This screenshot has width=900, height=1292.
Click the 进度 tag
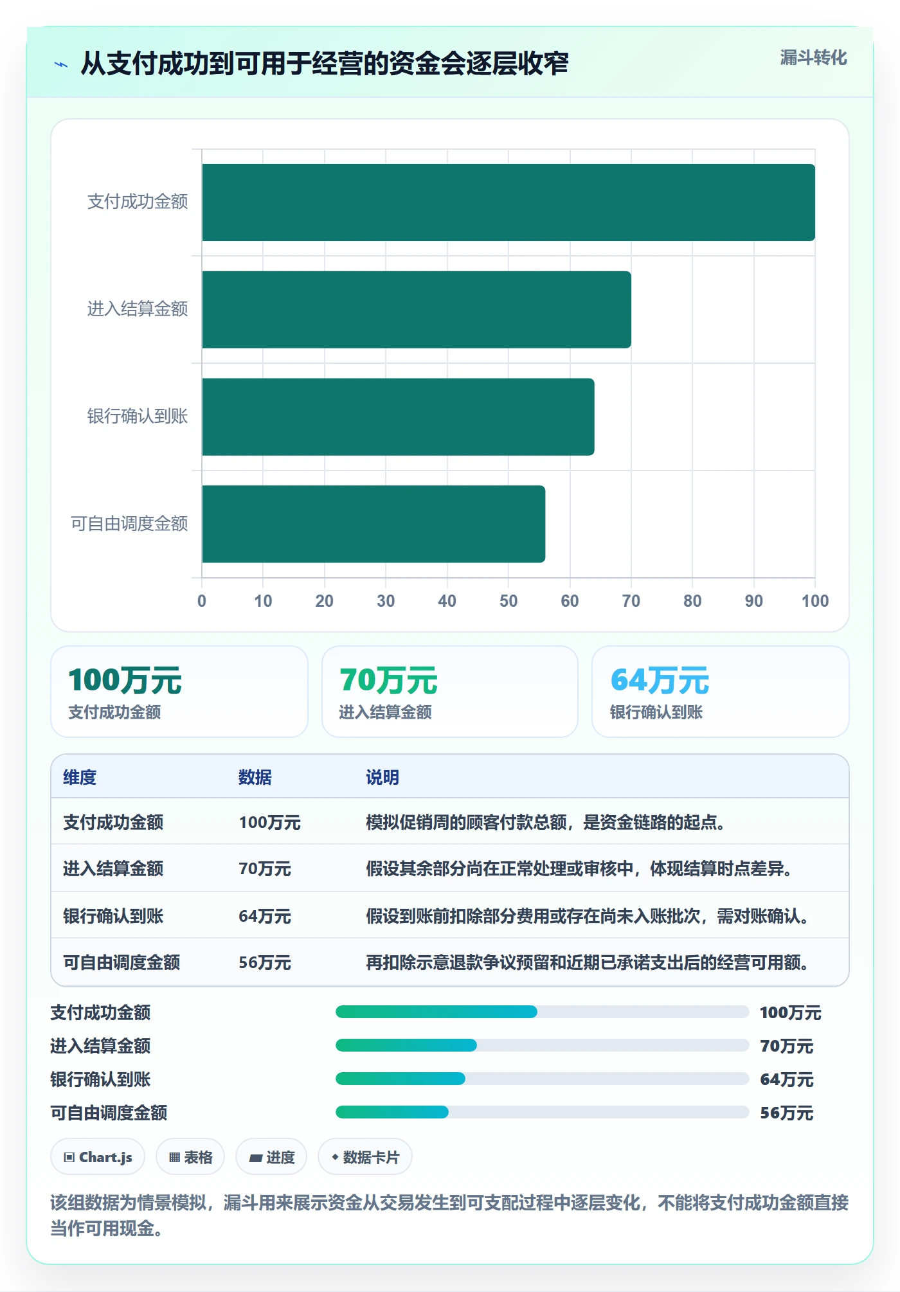(271, 1157)
